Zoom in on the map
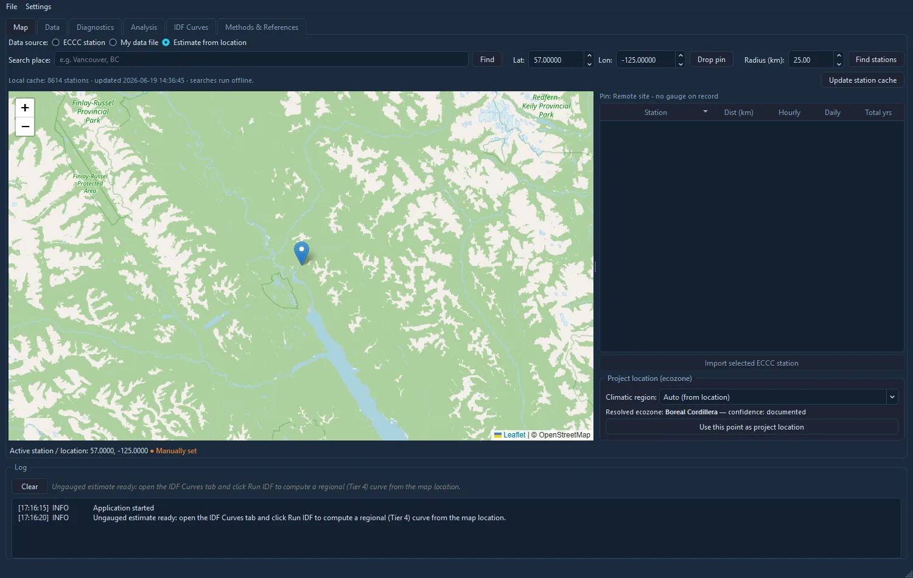This screenshot has height=578, width=913. coord(25,108)
